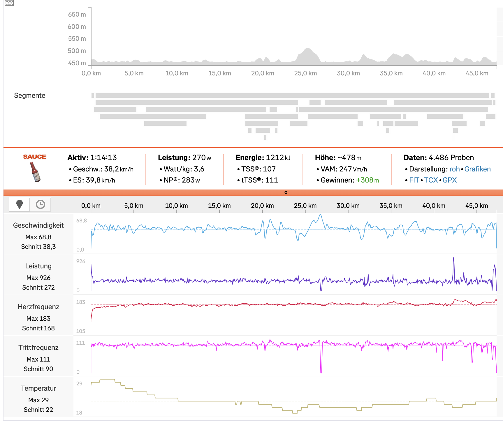Click 'tTSS®: 111' value
Viewport: 503px width, 425px height.
coord(260,180)
